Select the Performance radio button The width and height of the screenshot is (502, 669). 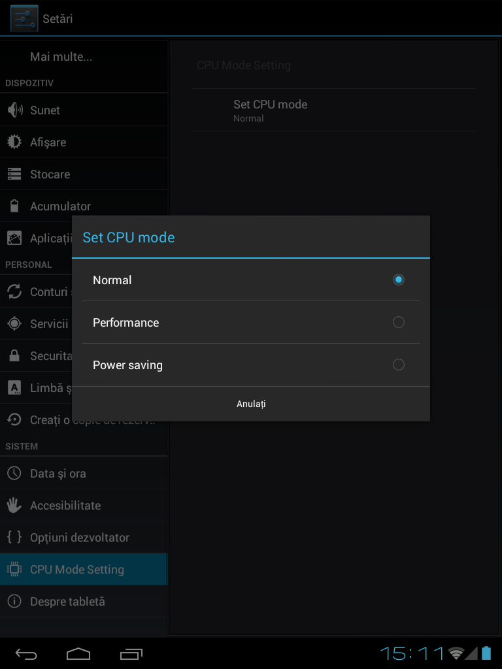click(x=398, y=322)
